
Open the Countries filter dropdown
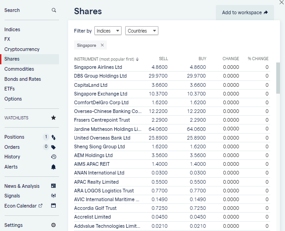(141, 31)
